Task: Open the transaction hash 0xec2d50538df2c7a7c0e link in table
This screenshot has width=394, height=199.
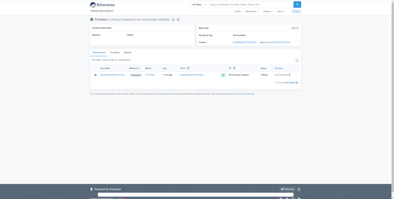Action: [113, 75]
